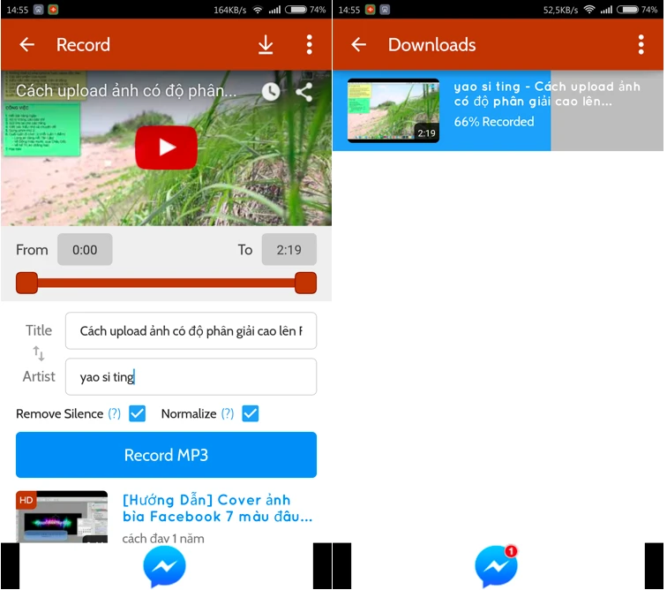Focus the Title text field
Image resolution: width=667 pixels, height=590 pixels.
[x=190, y=331]
